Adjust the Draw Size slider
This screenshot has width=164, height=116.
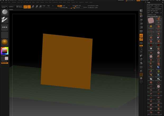point(77,7)
